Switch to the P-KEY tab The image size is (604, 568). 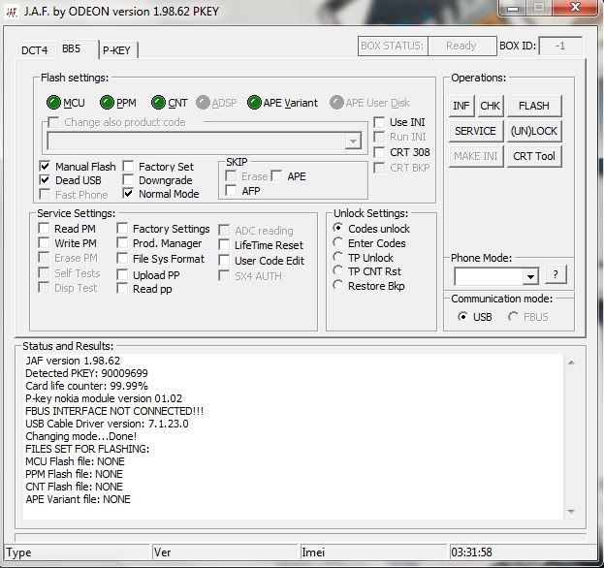pyautogui.click(x=116, y=50)
